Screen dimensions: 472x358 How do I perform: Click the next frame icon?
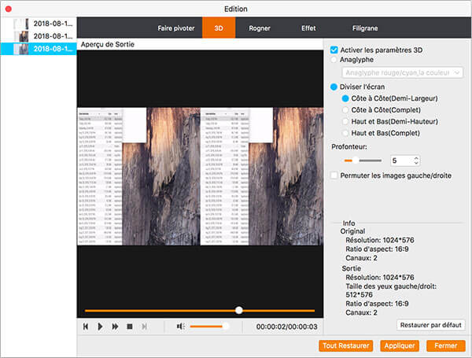144,326
